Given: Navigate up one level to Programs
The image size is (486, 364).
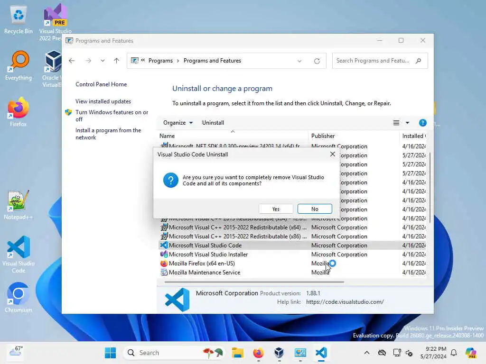Looking at the screenshot, I should point(117,61).
